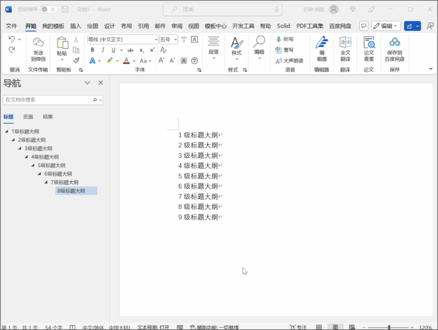Apply strikethrough formatting
Image resolution: width=438 pixels, height=330 pixels.
tap(130, 50)
